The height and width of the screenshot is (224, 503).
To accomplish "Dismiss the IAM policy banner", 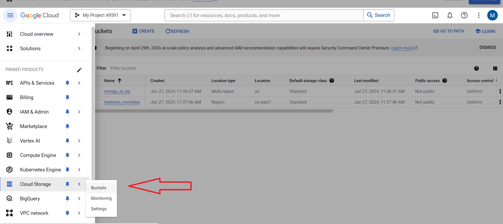I will pyautogui.click(x=487, y=47).
